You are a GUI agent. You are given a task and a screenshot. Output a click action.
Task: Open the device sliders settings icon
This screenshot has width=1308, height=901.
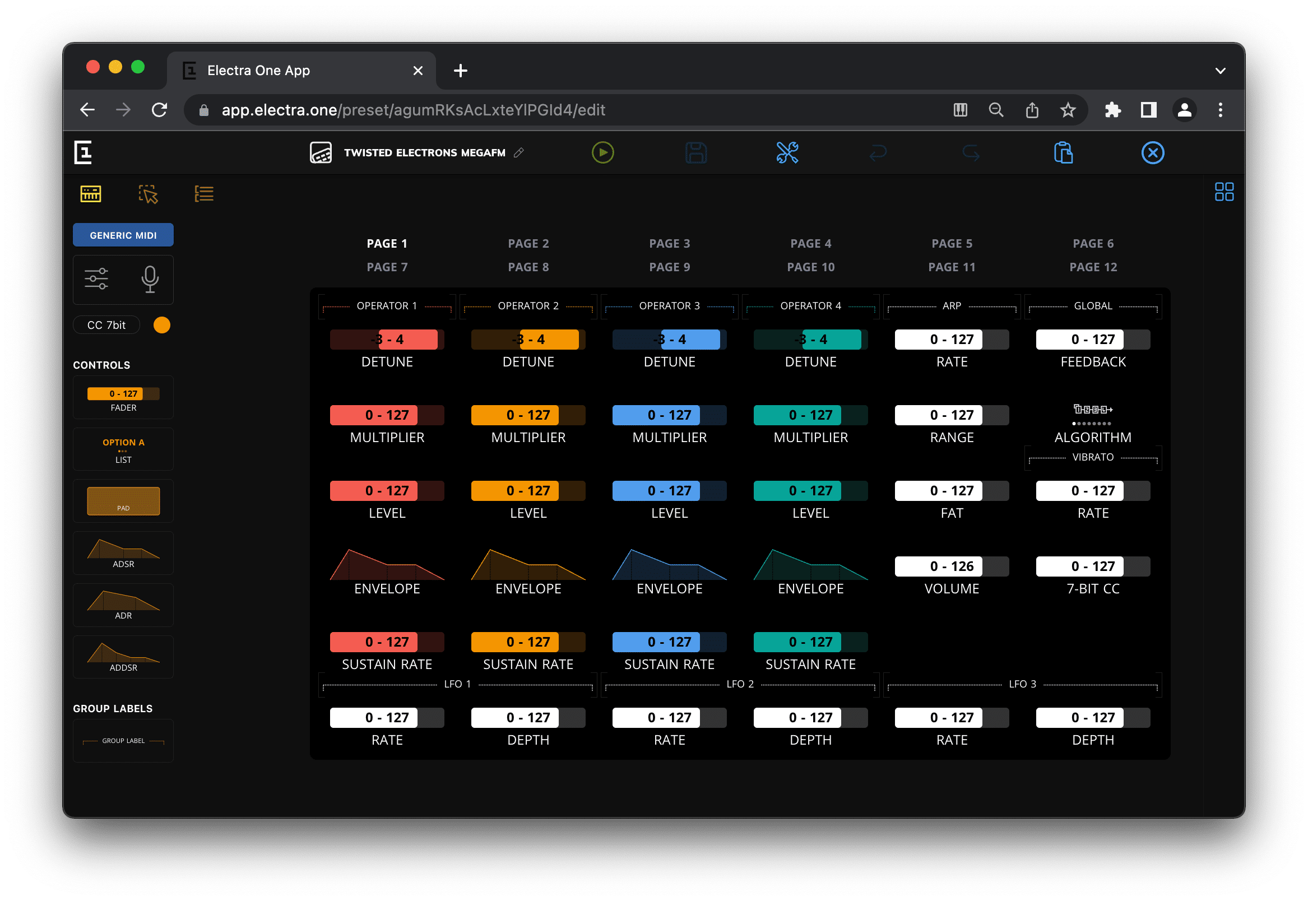tap(96, 278)
